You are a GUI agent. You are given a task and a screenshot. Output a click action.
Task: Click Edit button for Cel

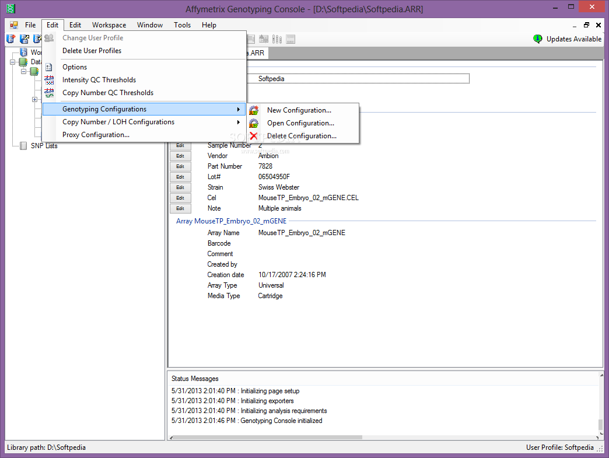click(x=180, y=198)
